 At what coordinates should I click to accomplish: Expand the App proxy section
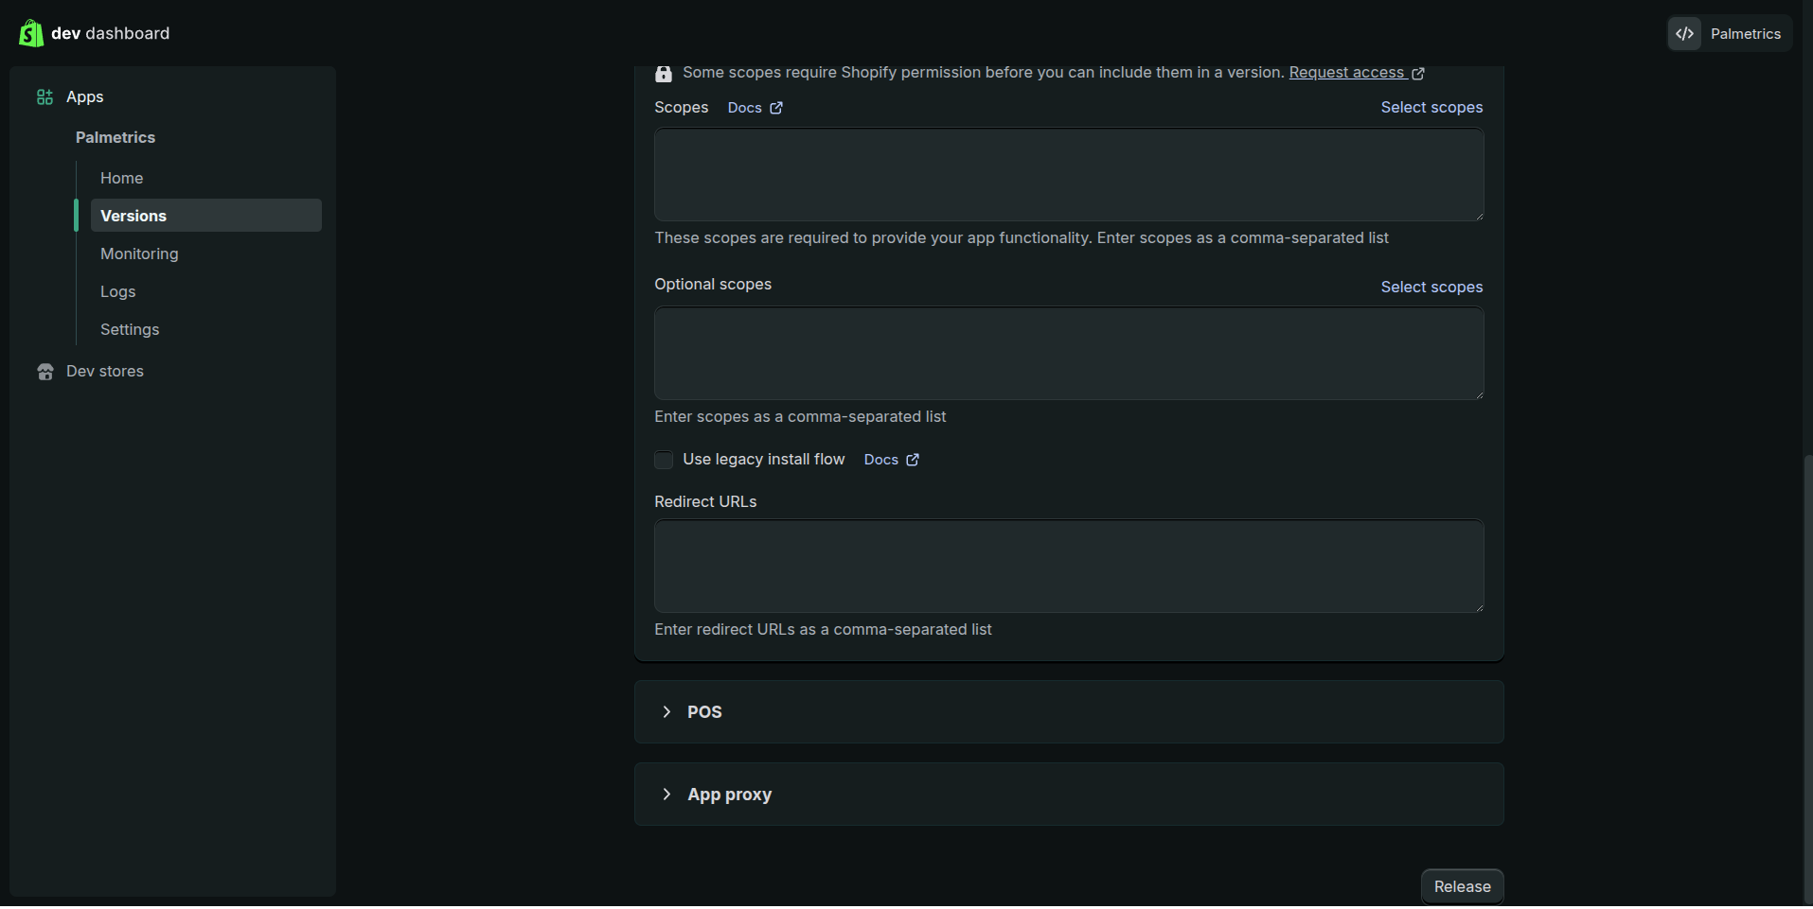pos(667,794)
